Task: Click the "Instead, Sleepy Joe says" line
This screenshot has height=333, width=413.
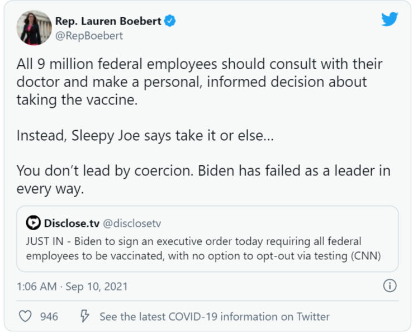Action: click(145, 135)
